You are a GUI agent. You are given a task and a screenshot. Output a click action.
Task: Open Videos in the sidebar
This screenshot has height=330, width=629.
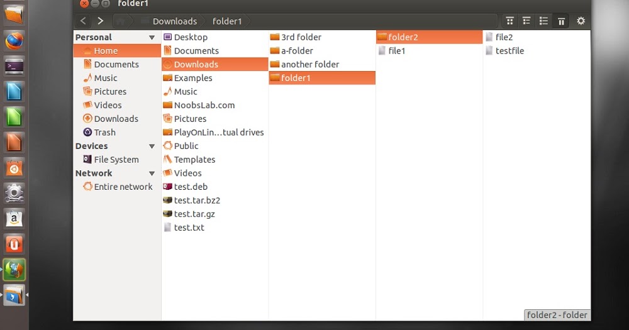click(117, 106)
